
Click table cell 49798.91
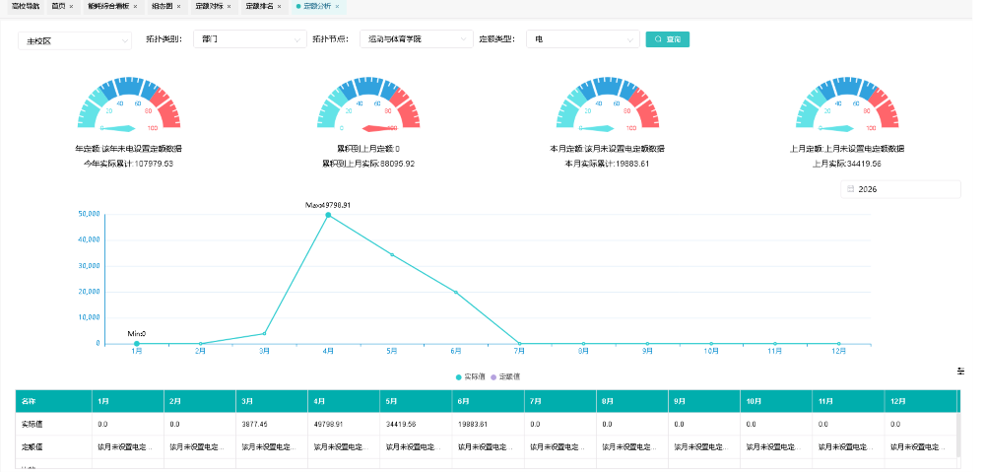(x=344, y=424)
